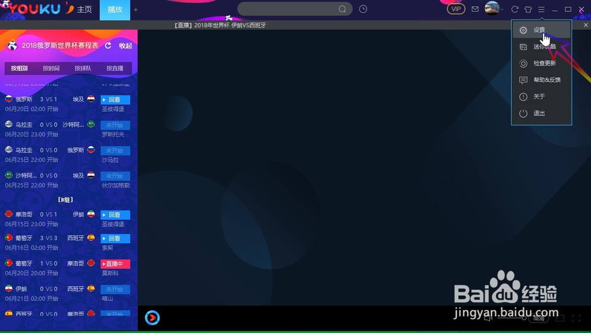Image resolution: width=591 pixels, height=333 pixels.
Task: Click Iran flag in 摩洛哥 vs 伊朗 row
Action: click(x=91, y=214)
